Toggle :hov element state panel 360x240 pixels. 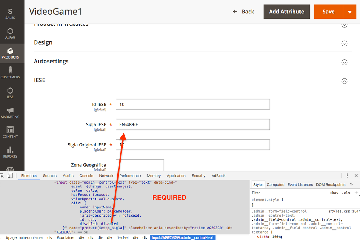click(334, 193)
